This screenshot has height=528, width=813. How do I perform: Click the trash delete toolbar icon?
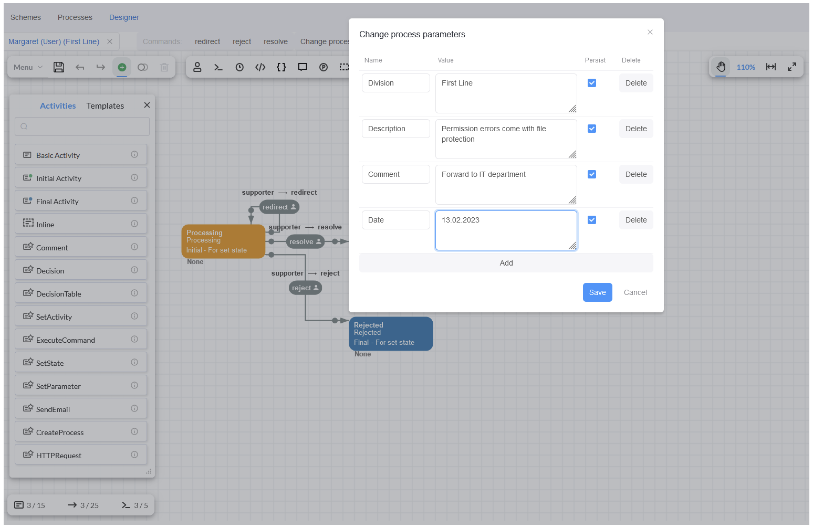click(x=164, y=67)
